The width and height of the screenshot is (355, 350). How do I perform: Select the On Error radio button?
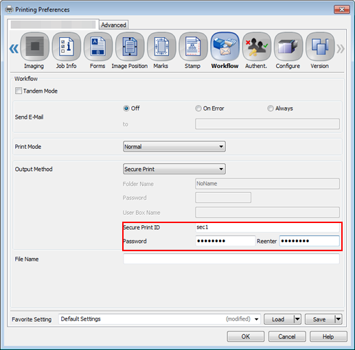click(198, 108)
